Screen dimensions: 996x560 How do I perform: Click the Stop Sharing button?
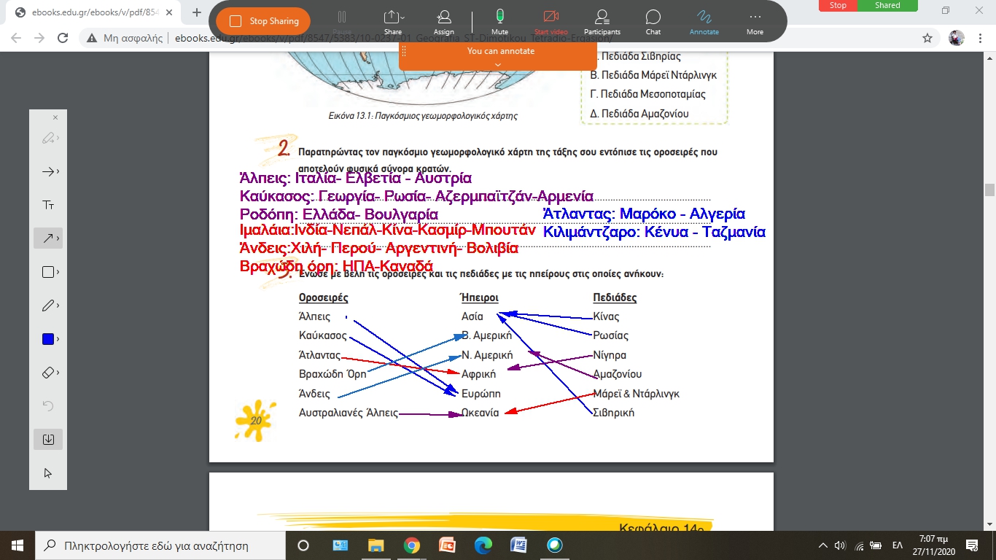tap(263, 21)
